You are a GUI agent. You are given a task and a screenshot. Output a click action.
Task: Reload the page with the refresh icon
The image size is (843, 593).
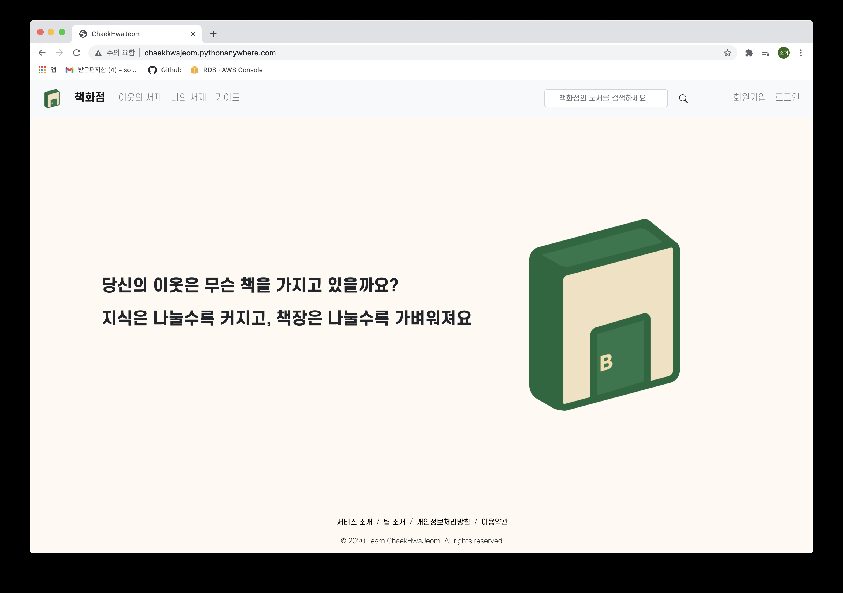point(76,53)
